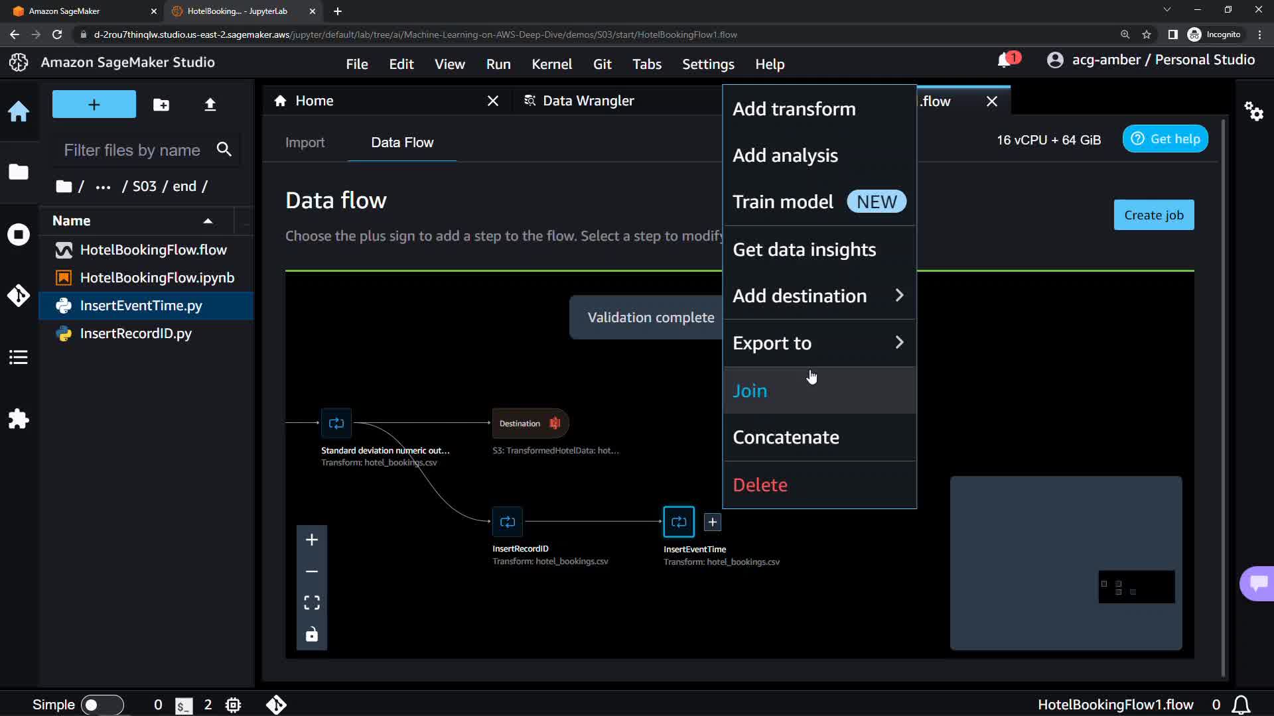
Task: Toggle Name column sort arrow
Action: [x=208, y=221]
